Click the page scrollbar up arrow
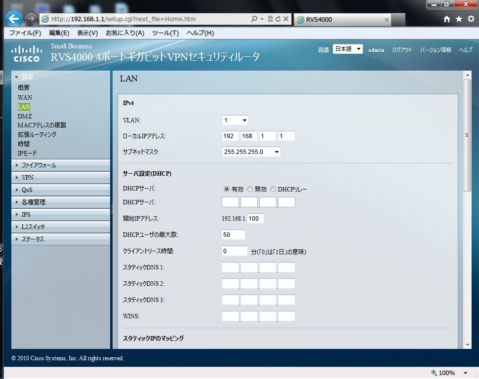 [x=467, y=75]
